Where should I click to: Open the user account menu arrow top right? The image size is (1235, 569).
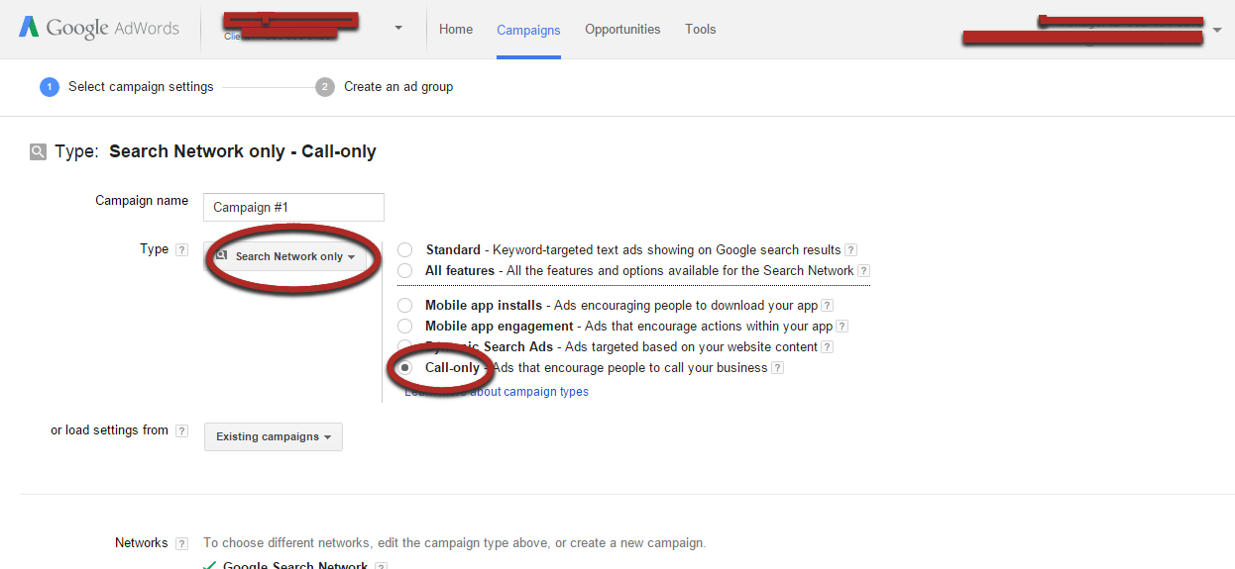[1217, 30]
